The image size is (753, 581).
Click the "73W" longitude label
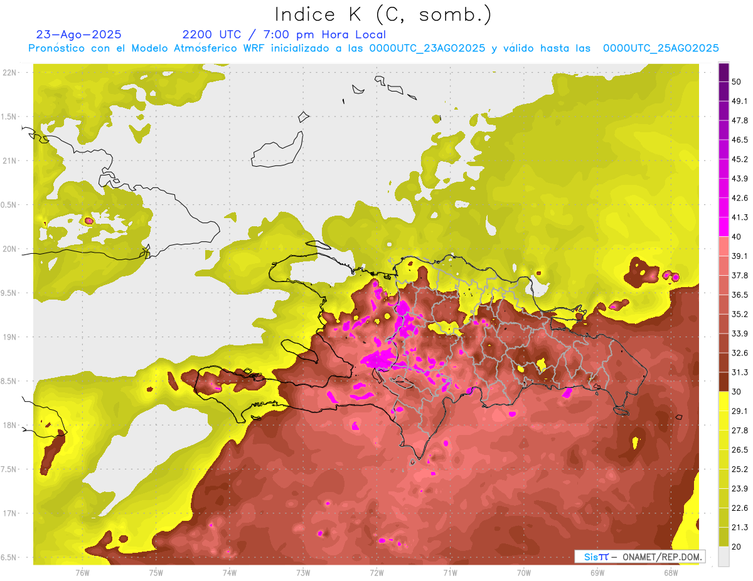click(303, 572)
